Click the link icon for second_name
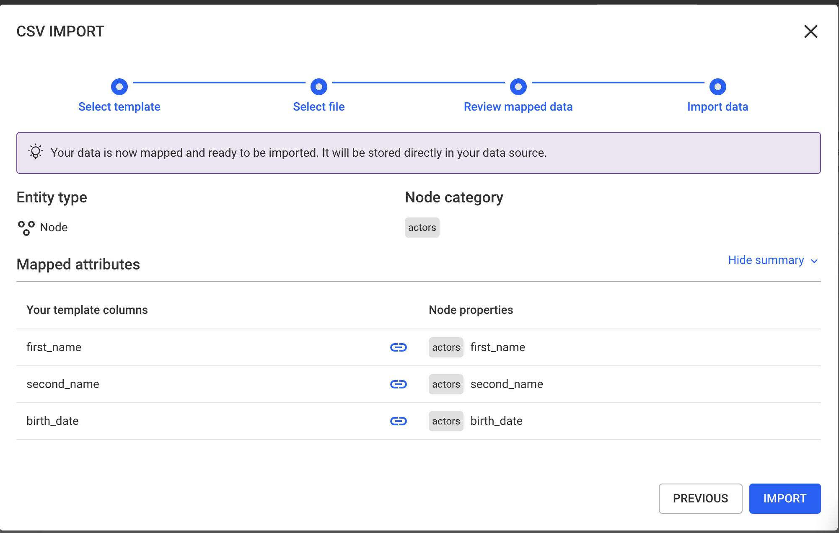The image size is (839, 533). 398,384
